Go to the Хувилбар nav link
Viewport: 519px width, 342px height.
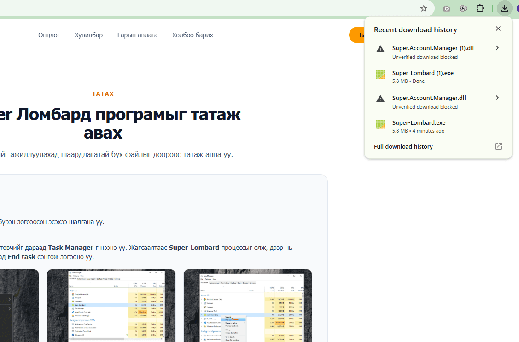click(88, 35)
